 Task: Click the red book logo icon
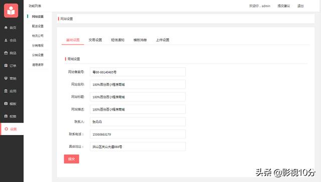coord(11,10)
